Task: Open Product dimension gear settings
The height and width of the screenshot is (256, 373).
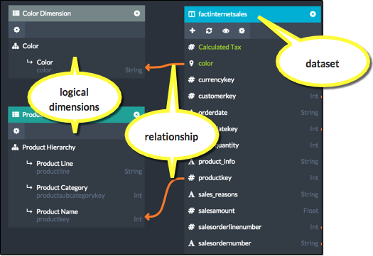Action: click(16, 131)
